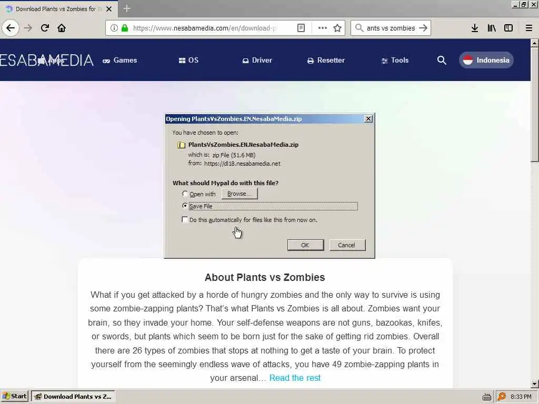Click the on-screen keyboard tray icon

point(487,397)
